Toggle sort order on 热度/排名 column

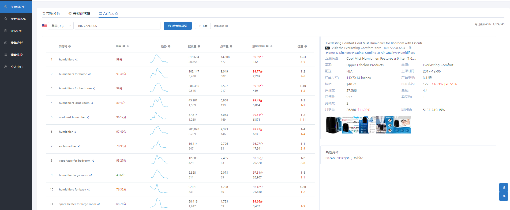[x=271, y=46]
